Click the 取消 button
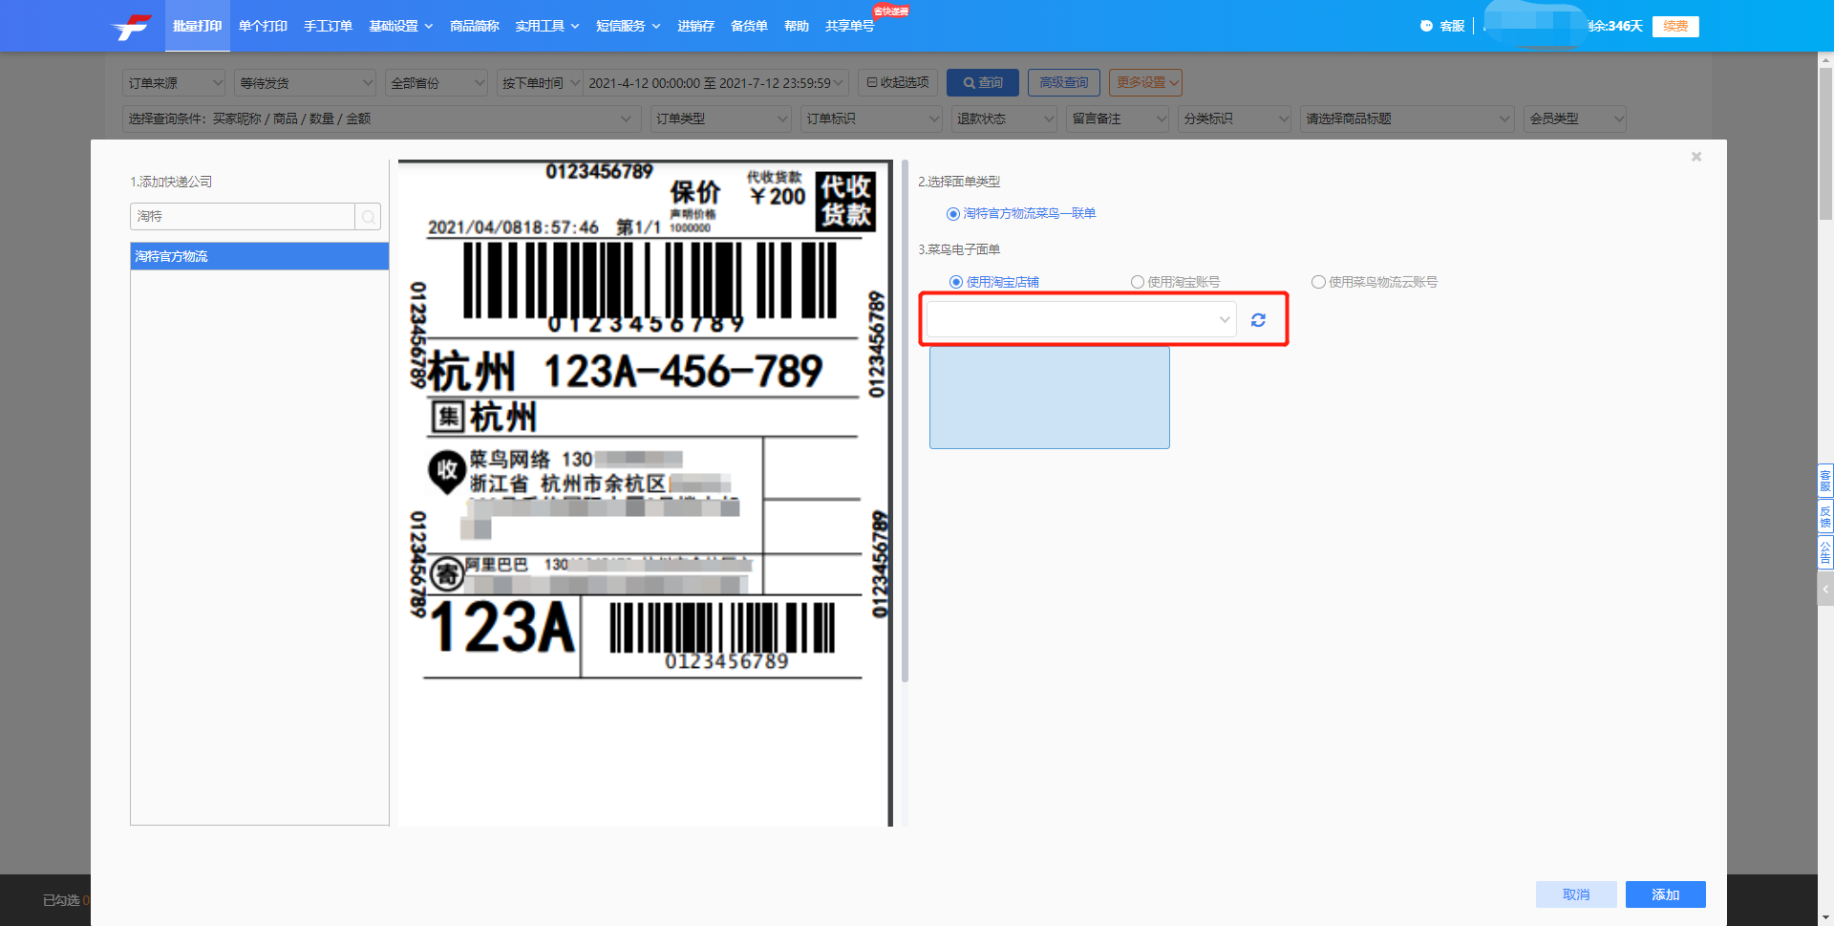The width and height of the screenshot is (1834, 926). tap(1576, 894)
